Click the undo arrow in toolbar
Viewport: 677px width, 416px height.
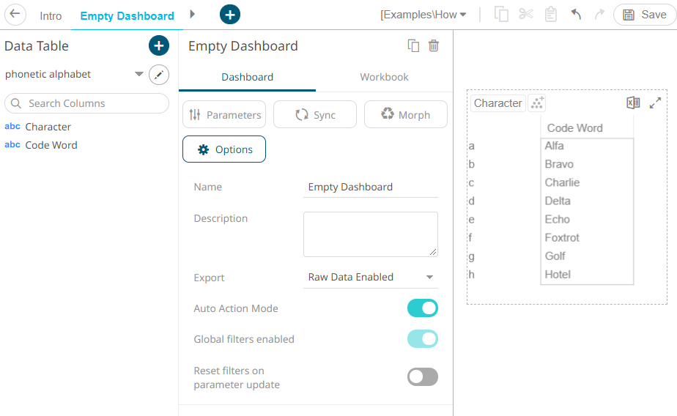[x=576, y=14]
